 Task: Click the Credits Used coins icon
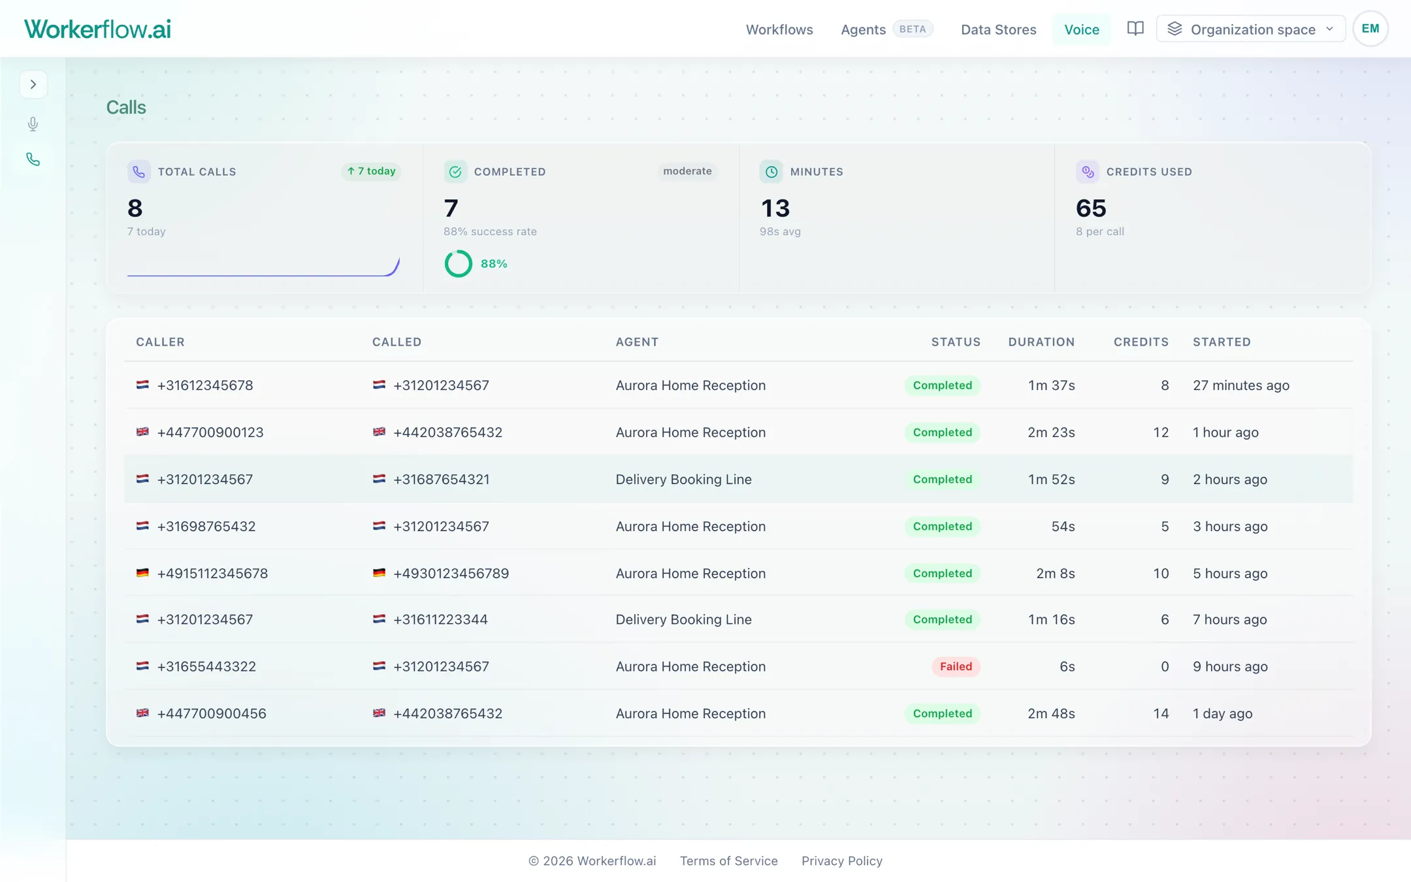coord(1087,172)
